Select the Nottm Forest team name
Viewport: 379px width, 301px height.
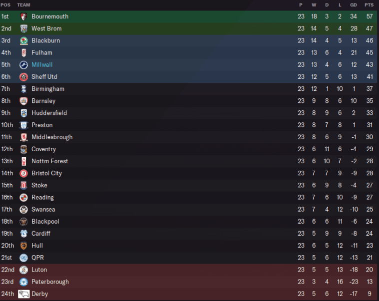click(x=50, y=161)
